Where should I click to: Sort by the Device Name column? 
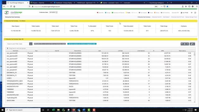point(77,51)
